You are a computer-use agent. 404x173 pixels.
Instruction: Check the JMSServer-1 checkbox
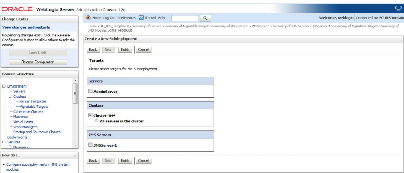click(91, 145)
